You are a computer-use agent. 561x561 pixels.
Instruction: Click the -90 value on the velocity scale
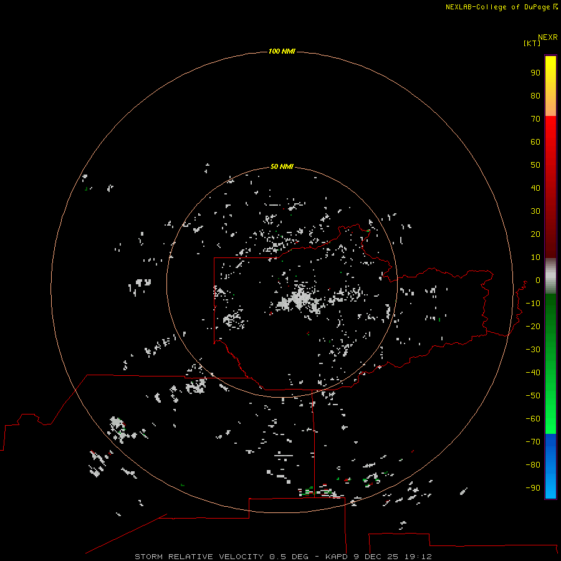[533, 487]
